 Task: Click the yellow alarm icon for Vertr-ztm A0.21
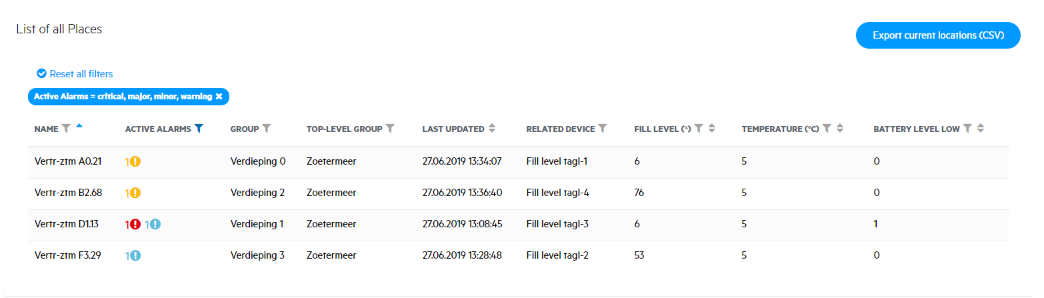(x=135, y=161)
